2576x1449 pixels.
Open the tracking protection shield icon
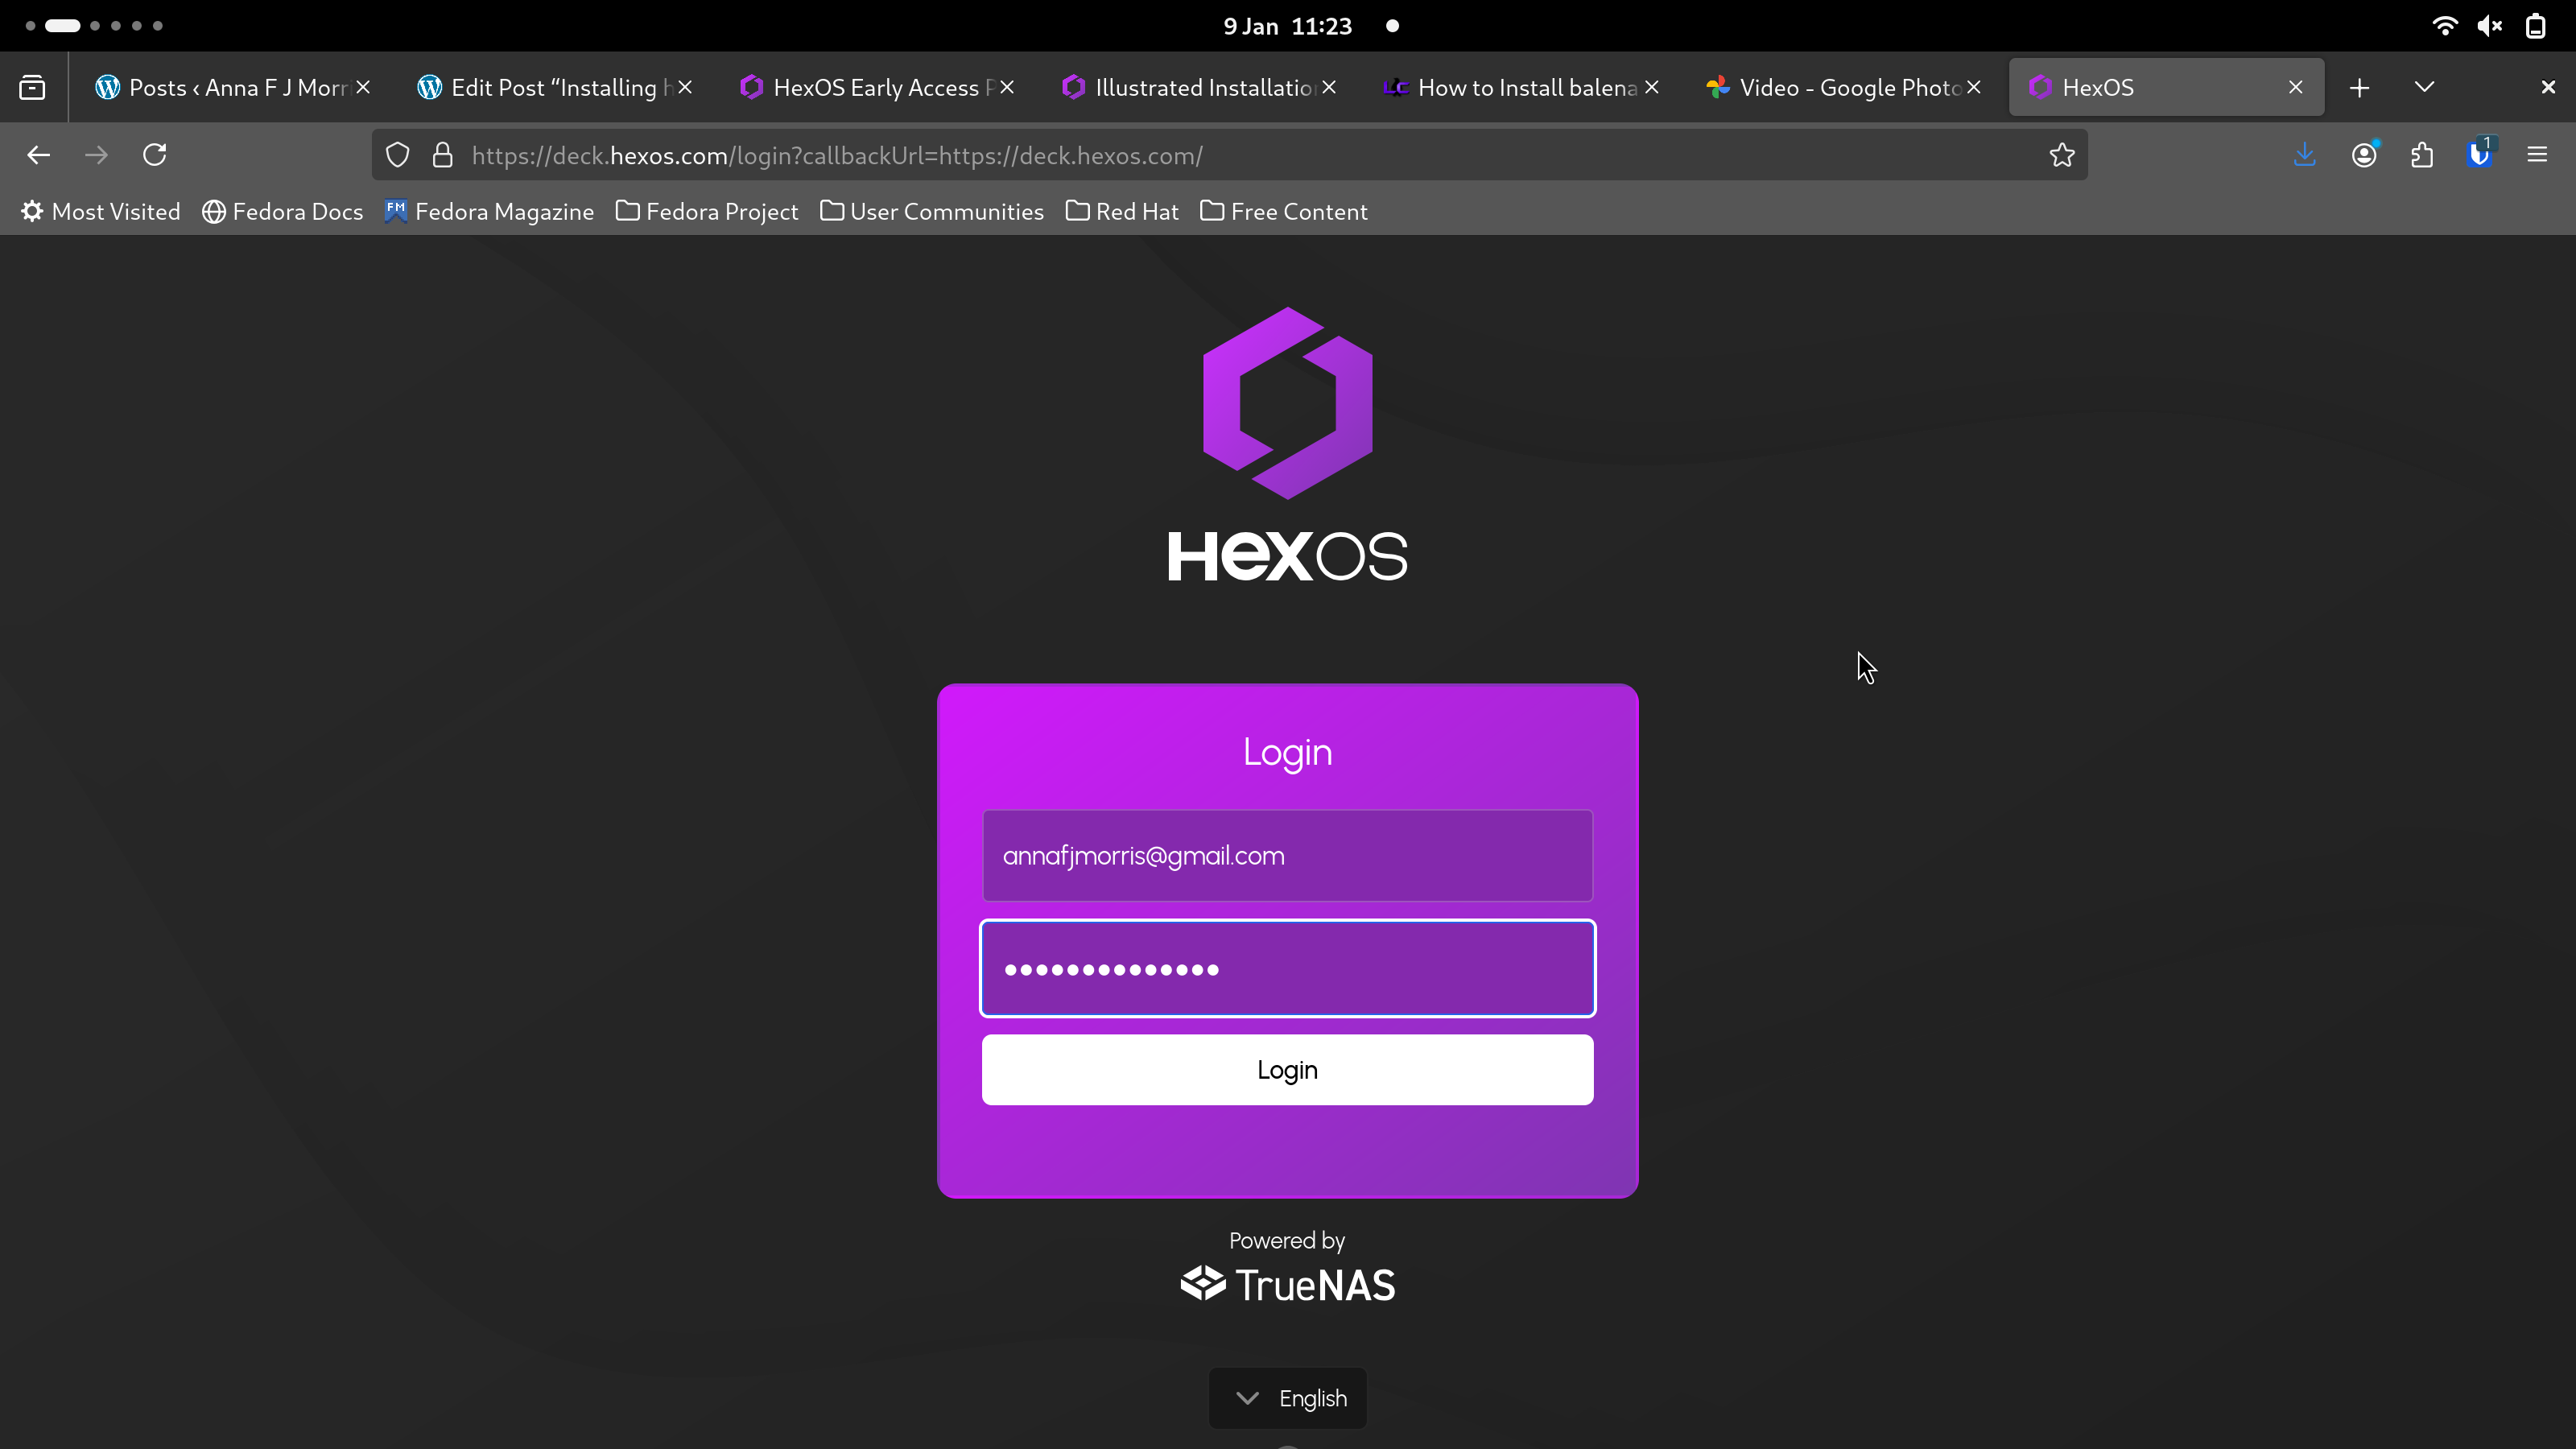click(x=398, y=155)
